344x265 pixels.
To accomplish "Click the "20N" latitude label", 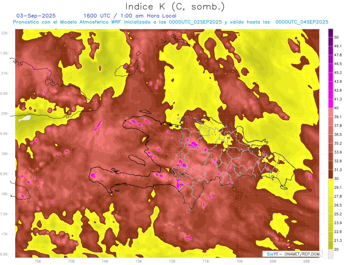I will (5, 113).
